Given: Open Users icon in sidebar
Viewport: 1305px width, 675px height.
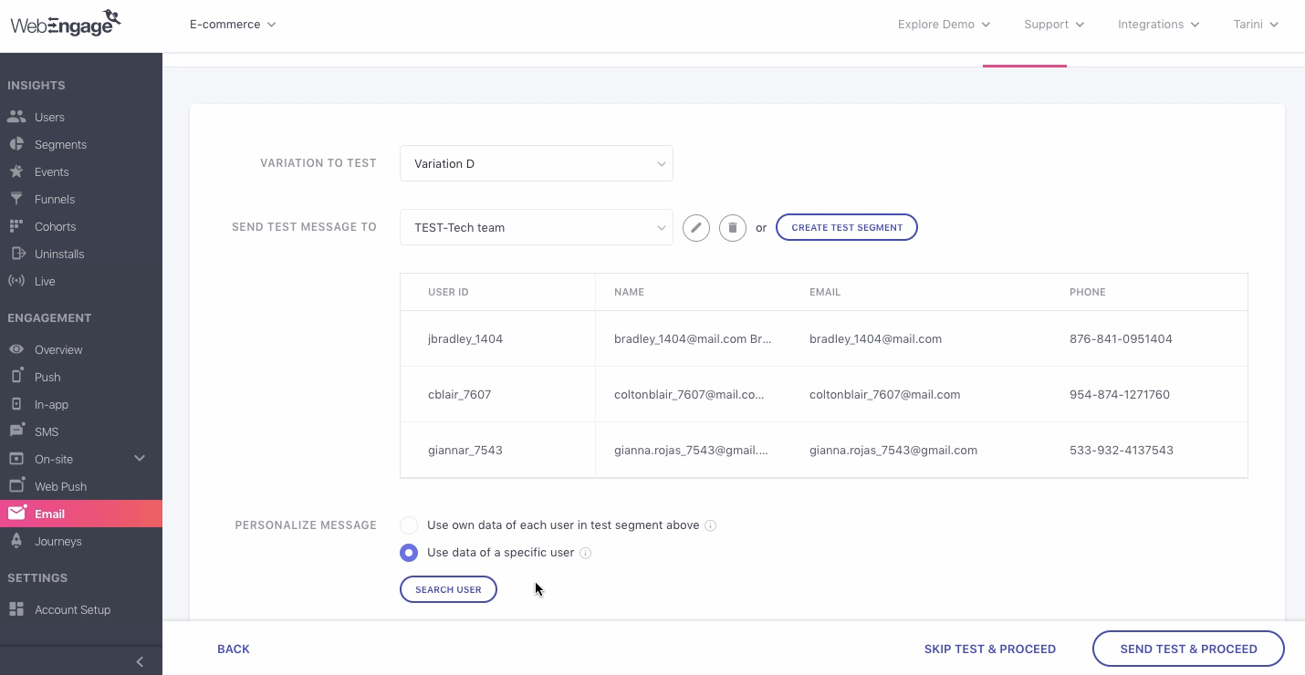Looking at the screenshot, I should coord(16,117).
